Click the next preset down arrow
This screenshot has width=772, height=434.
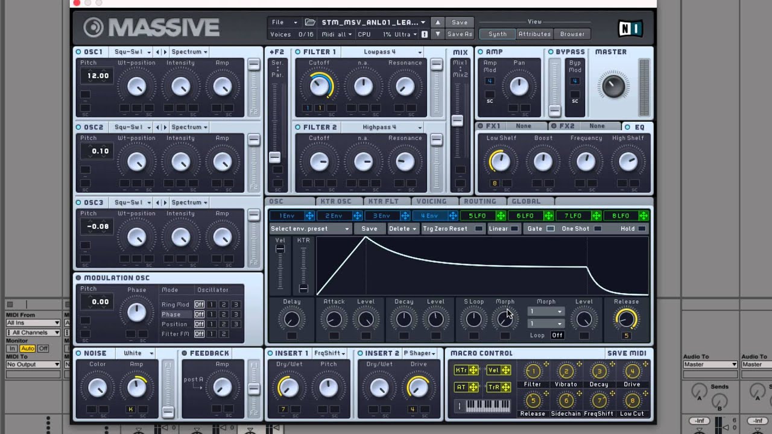point(438,34)
